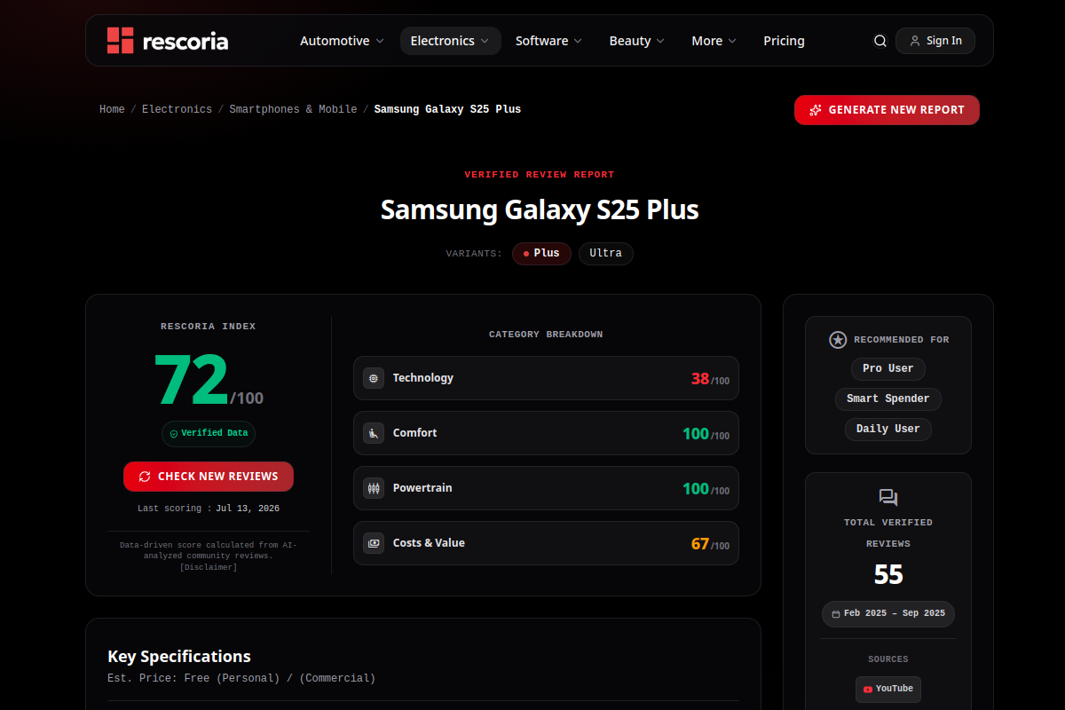
Task: Open the search magnifier icon
Action: point(880,41)
